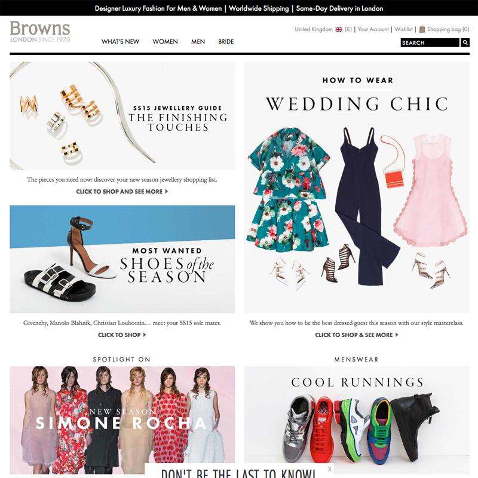Image resolution: width=478 pixels, height=478 pixels.
Task: Open the Bride menu
Action: 226,41
